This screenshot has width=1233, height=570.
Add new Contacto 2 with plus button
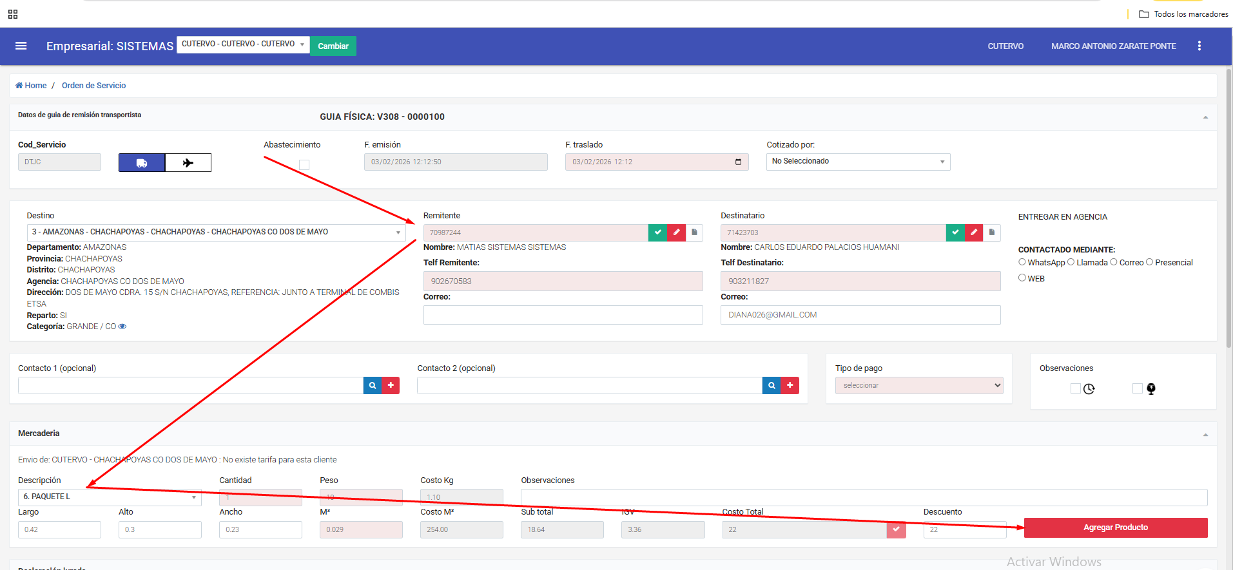790,385
